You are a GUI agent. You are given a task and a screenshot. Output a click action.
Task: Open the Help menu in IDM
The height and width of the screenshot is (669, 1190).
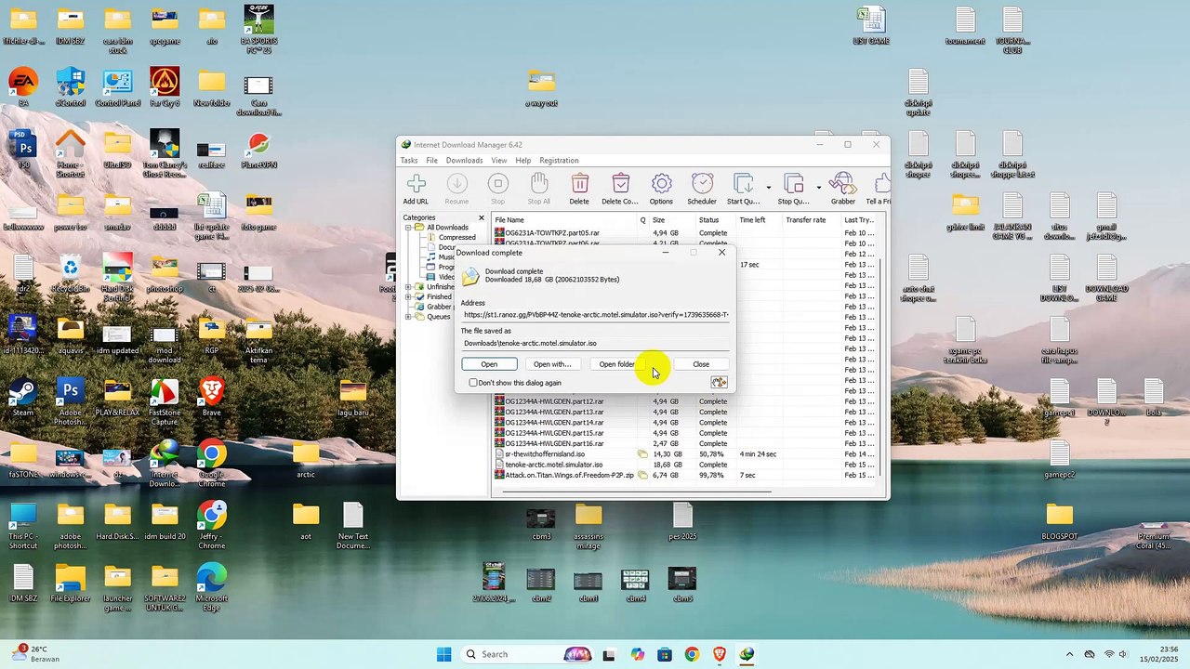point(523,161)
